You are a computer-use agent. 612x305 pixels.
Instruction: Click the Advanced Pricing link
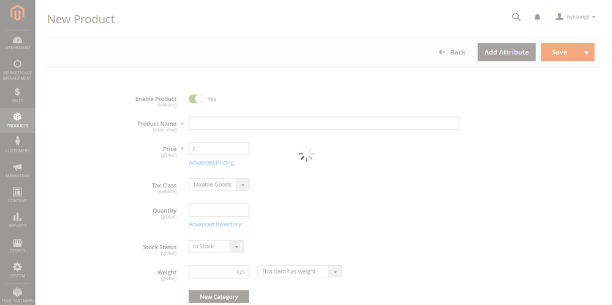[211, 162]
